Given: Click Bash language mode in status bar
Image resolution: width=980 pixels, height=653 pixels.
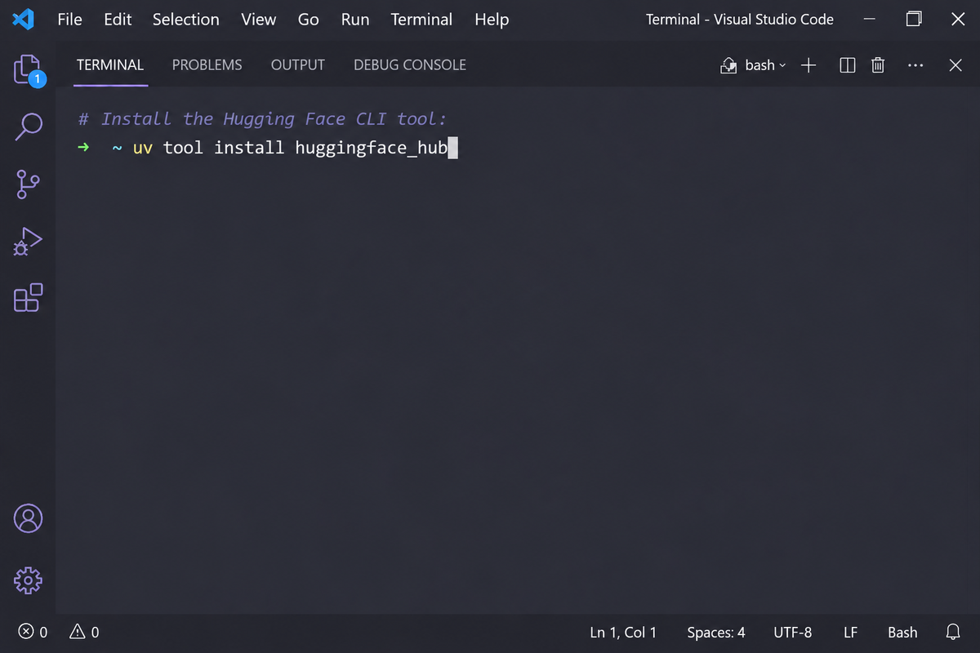Looking at the screenshot, I should click(x=902, y=632).
